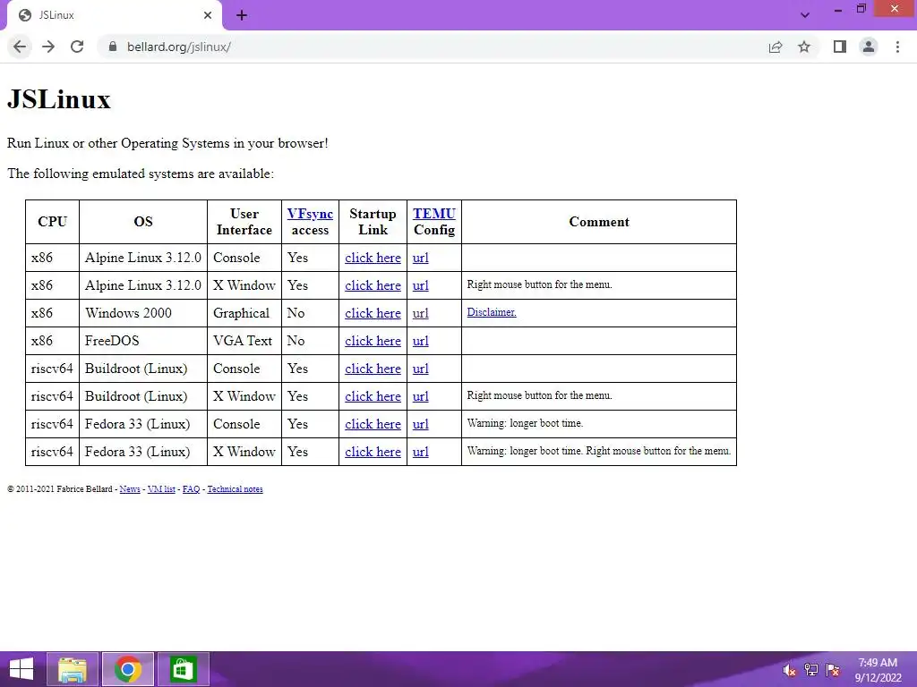
Task: Start Alpine Linux Console via click here
Action: pyautogui.click(x=373, y=258)
